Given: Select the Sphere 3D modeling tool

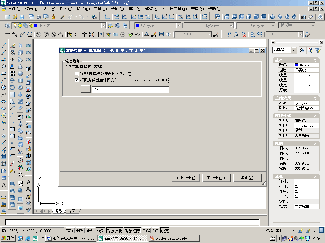Looking at the screenshot, I should pyautogui.click(x=20, y=73).
